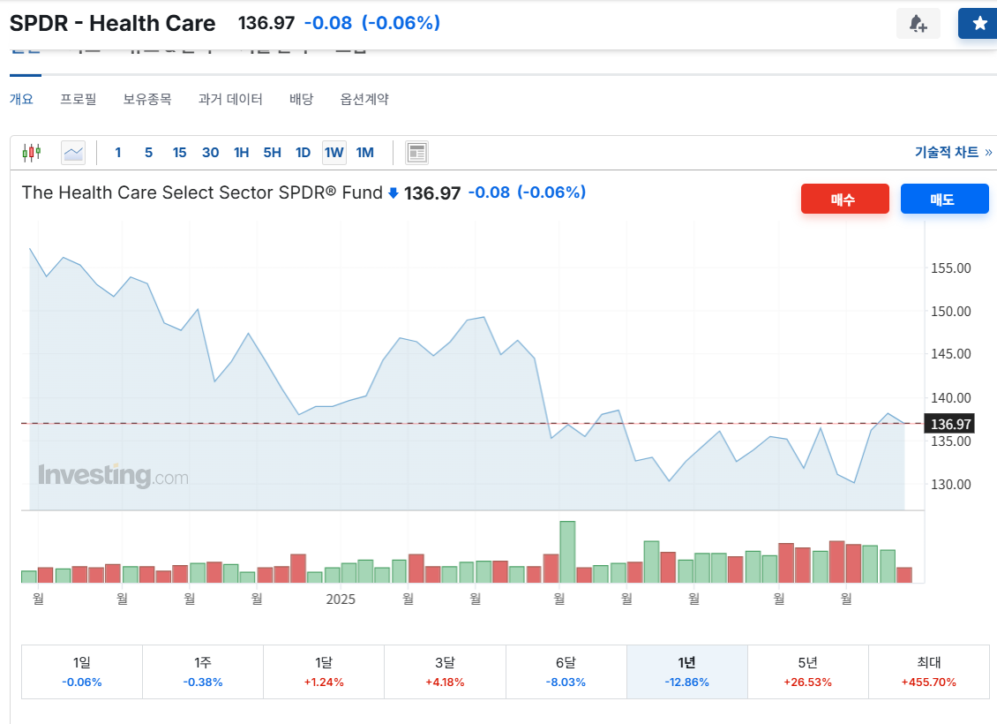Open the 프로필 tab
The height and width of the screenshot is (724, 997).
79,99
